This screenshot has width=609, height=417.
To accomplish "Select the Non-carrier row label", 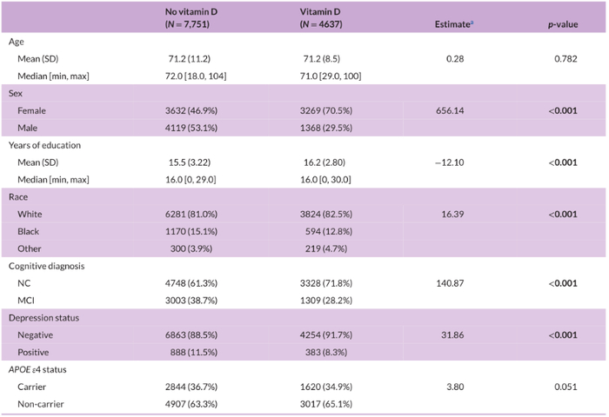I will (42, 404).
